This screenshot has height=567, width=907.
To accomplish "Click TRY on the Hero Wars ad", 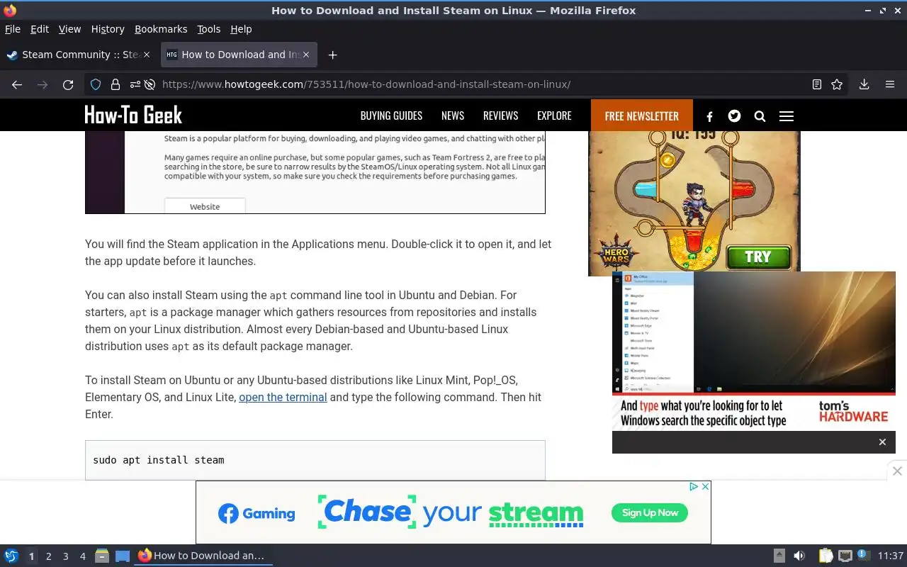I will tap(757, 257).
